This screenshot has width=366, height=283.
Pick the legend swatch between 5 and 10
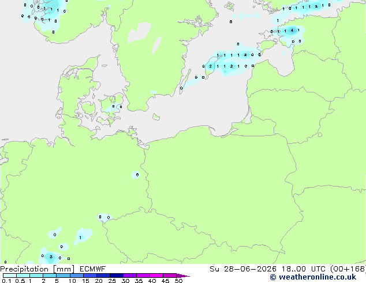point(63,275)
